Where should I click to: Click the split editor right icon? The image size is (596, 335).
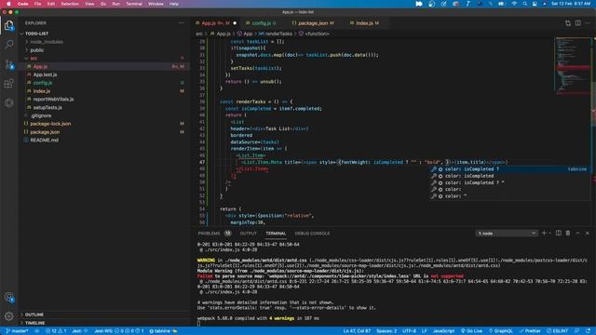[577, 23]
